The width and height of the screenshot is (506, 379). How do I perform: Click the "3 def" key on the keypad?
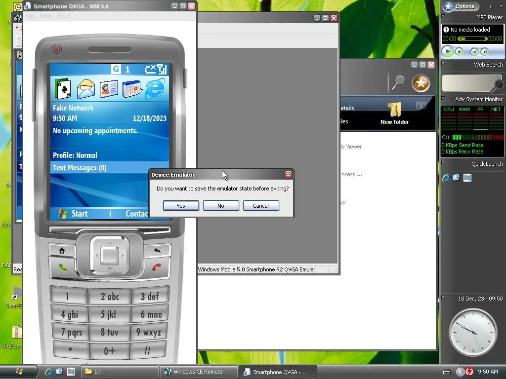pyautogui.click(x=150, y=296)
